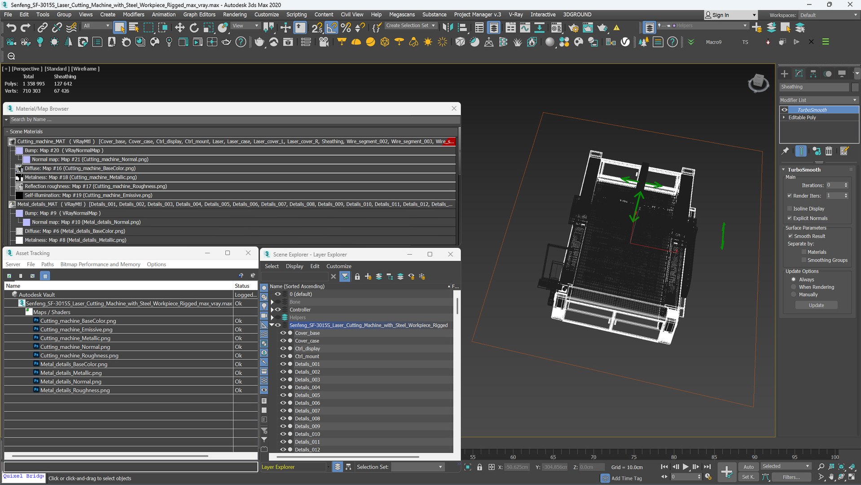Select When Rendering update option
861x485 pixels.
794,287
